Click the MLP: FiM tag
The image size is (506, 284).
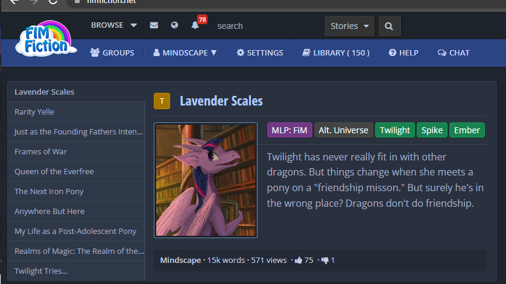coord(289,130)
